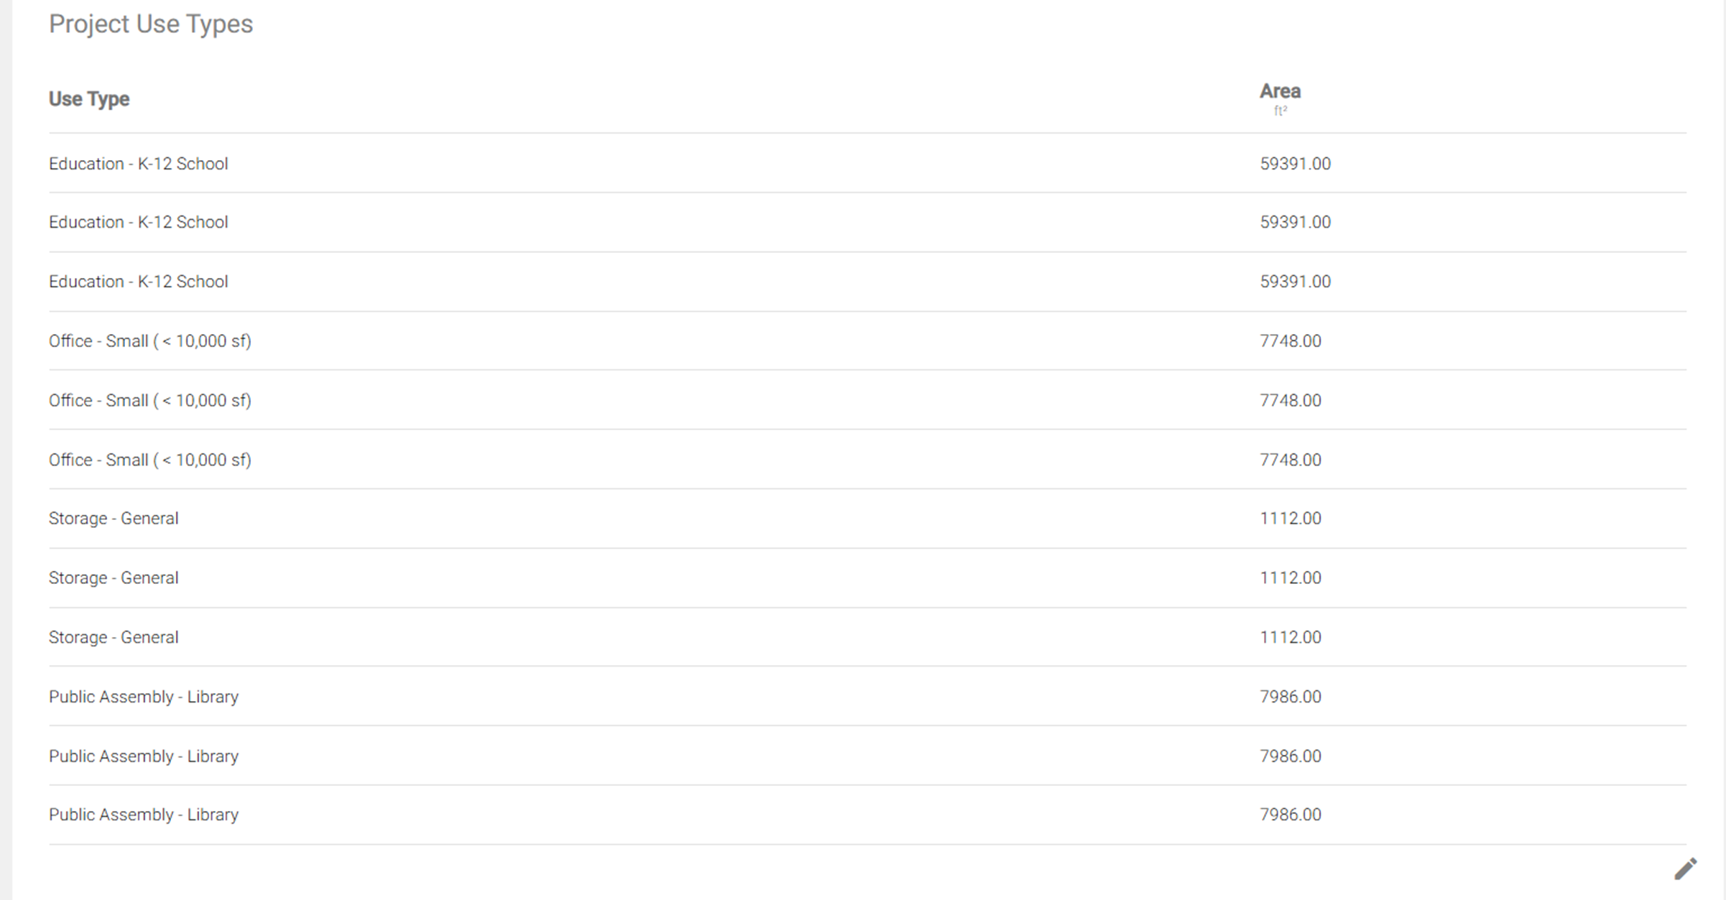Click the first 59391.00 area value
This screenshot has width=1726, height=900.
click(1295, 164)
